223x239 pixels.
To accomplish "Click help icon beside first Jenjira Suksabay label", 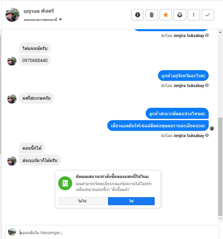I will click(207, 35).
